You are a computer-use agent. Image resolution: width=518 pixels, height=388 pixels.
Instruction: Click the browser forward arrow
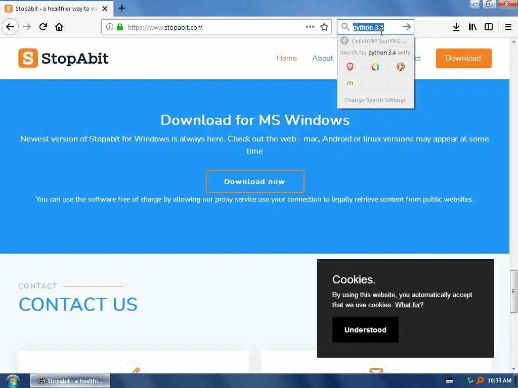click(x=27, y=27)
